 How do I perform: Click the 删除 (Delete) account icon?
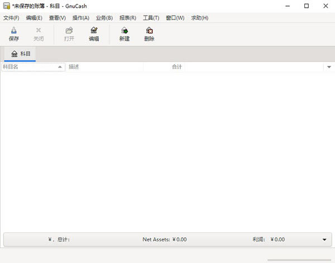pyautogui.click(x=149, y=31)
